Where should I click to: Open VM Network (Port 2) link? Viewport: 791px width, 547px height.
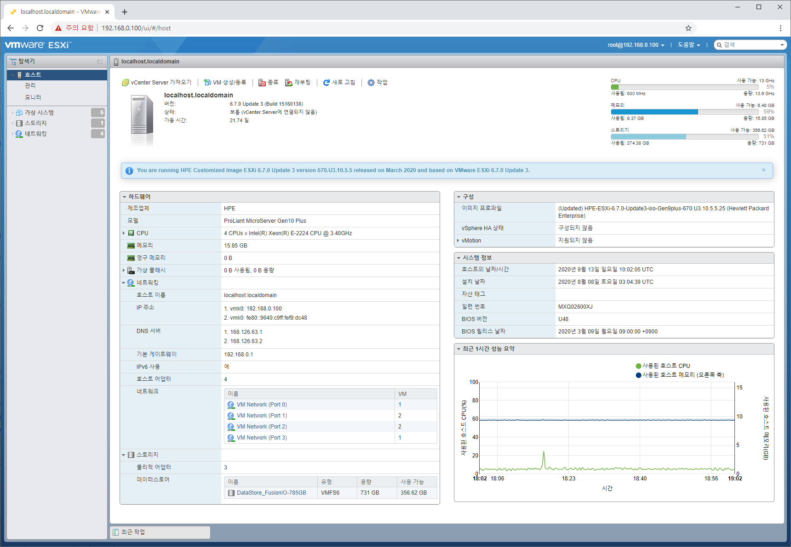pos(262,427)
